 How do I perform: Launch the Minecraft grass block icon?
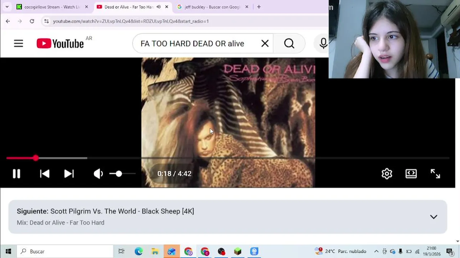pos(238,252)
